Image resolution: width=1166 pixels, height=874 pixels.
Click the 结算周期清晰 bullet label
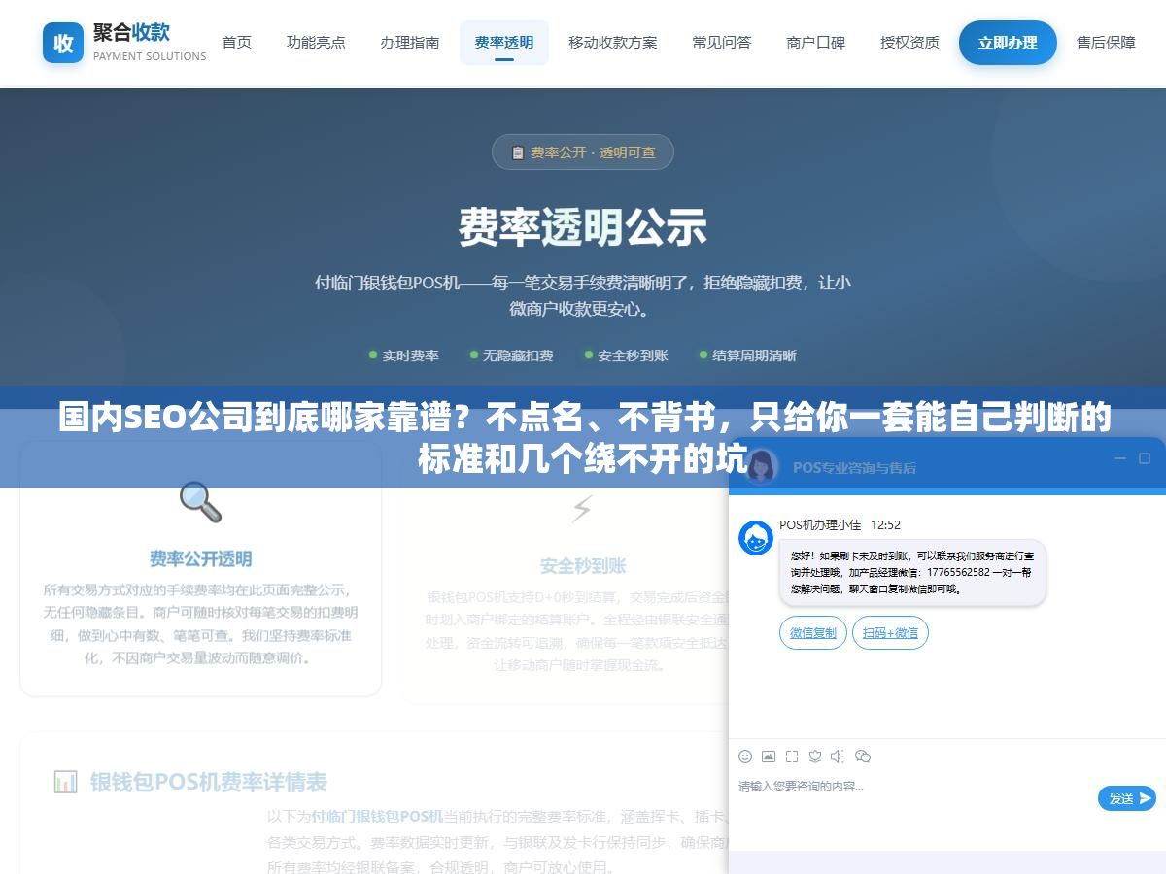pyautogui.click(x=754, y=355)
